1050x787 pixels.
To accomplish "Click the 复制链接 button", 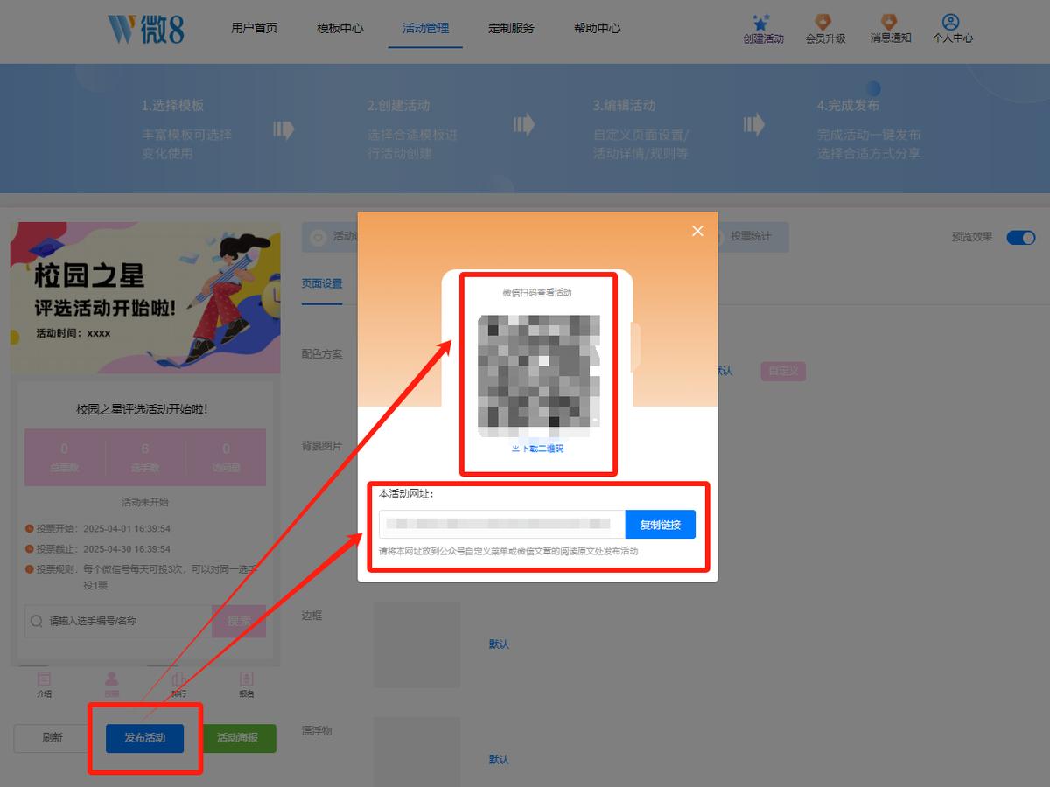I will tap(661, 525).
